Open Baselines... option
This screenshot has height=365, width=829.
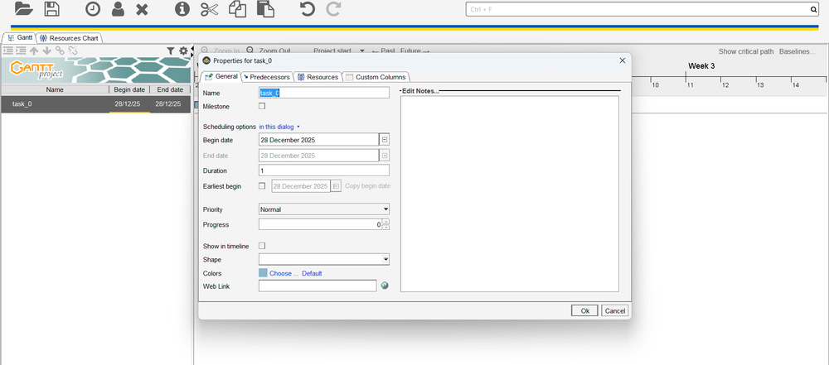(x=797, y=51)
